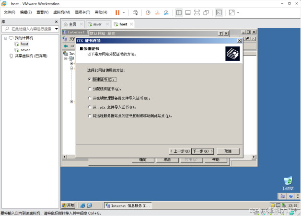The height and width of the screenshot is (216, 301).
Task: Open the 回收站 desktop icon
Action: 288,183
